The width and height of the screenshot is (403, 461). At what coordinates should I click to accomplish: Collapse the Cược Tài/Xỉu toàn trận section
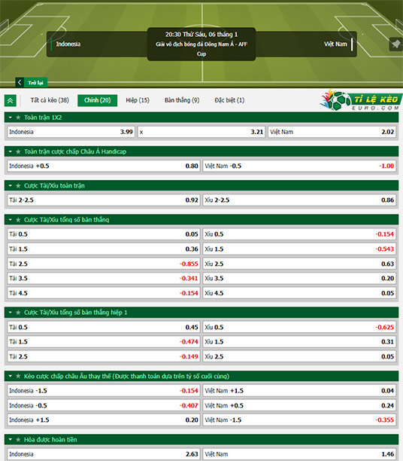pos(11,186)
